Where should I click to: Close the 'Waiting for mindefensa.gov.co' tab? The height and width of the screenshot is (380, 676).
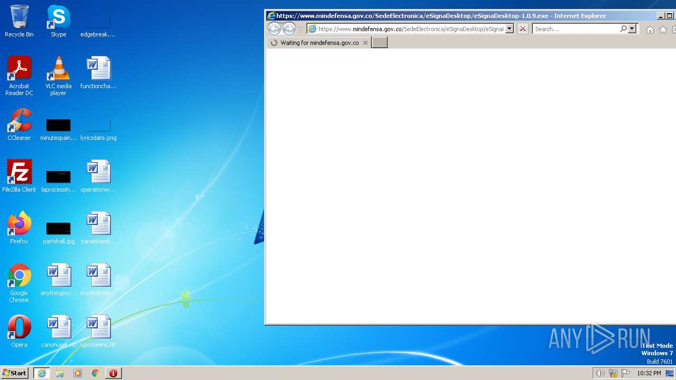(365, 43)
